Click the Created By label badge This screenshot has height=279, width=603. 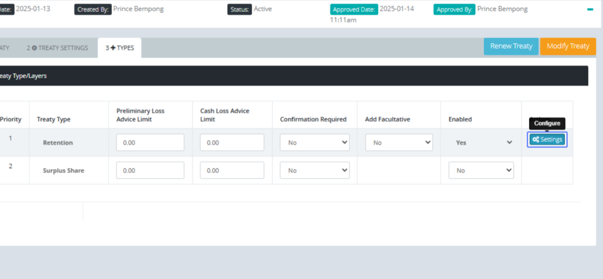coord(92,10)
